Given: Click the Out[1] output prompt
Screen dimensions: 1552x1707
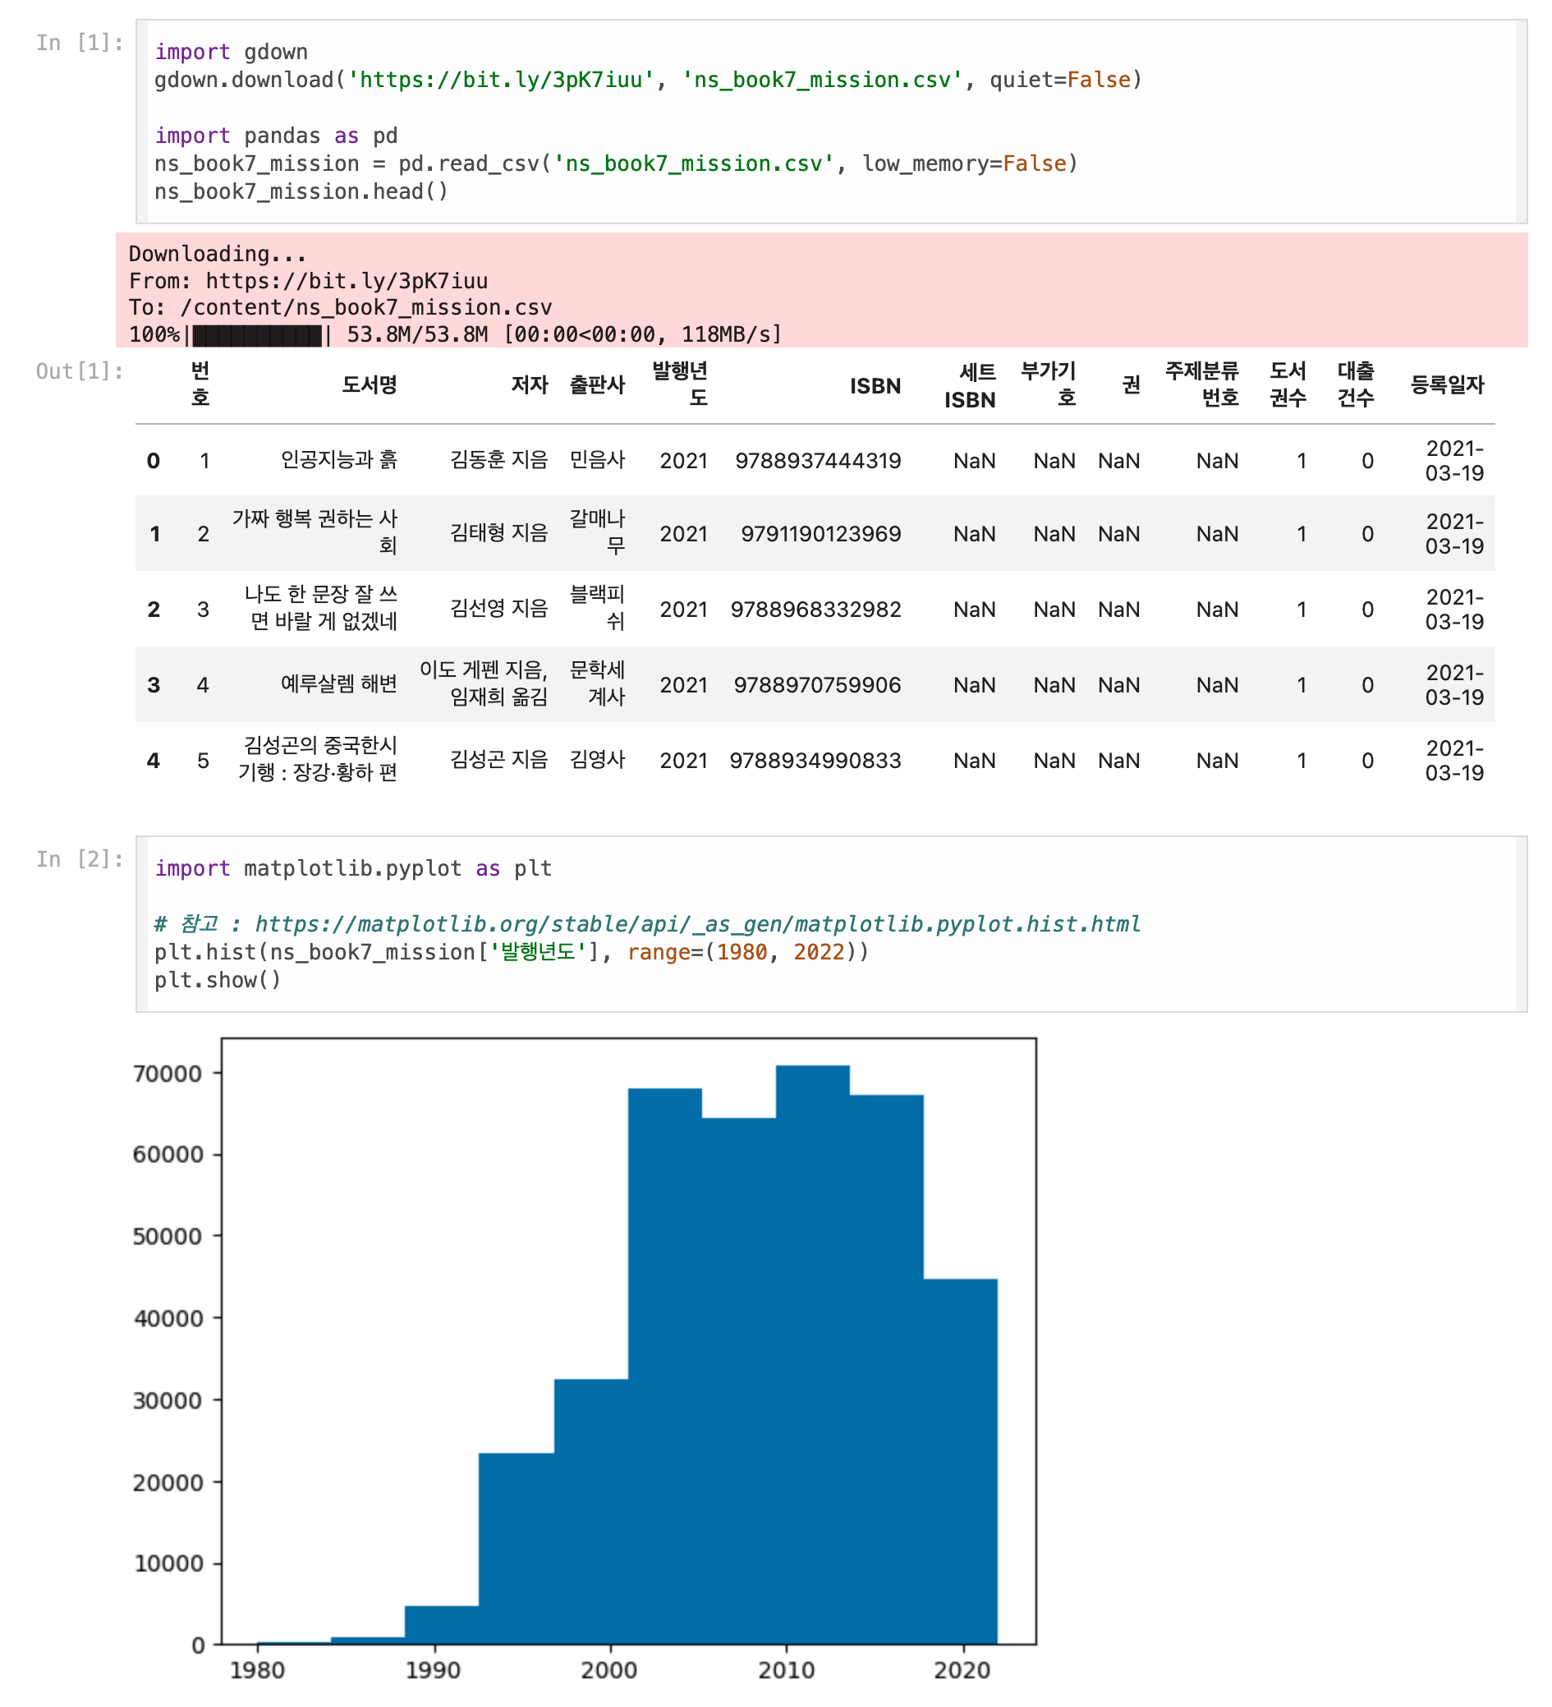Looking at the screenshot, I should pos(80,370).
